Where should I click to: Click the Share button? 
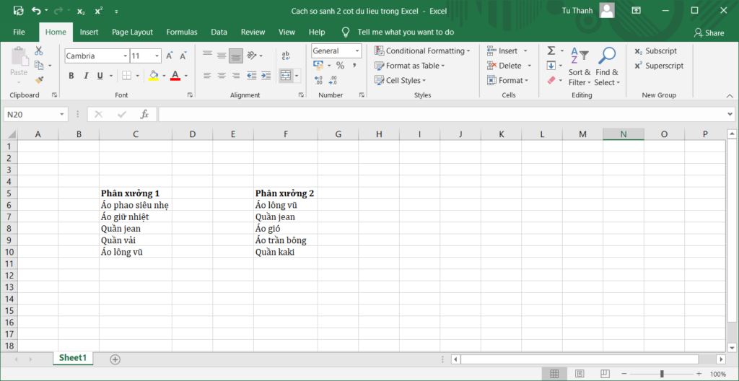[709, 32]
